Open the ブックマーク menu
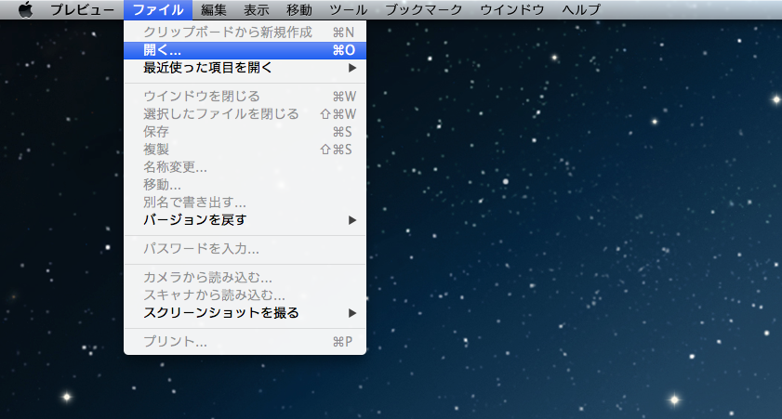Viewport: 782px width, 419px height. point(424,9)
